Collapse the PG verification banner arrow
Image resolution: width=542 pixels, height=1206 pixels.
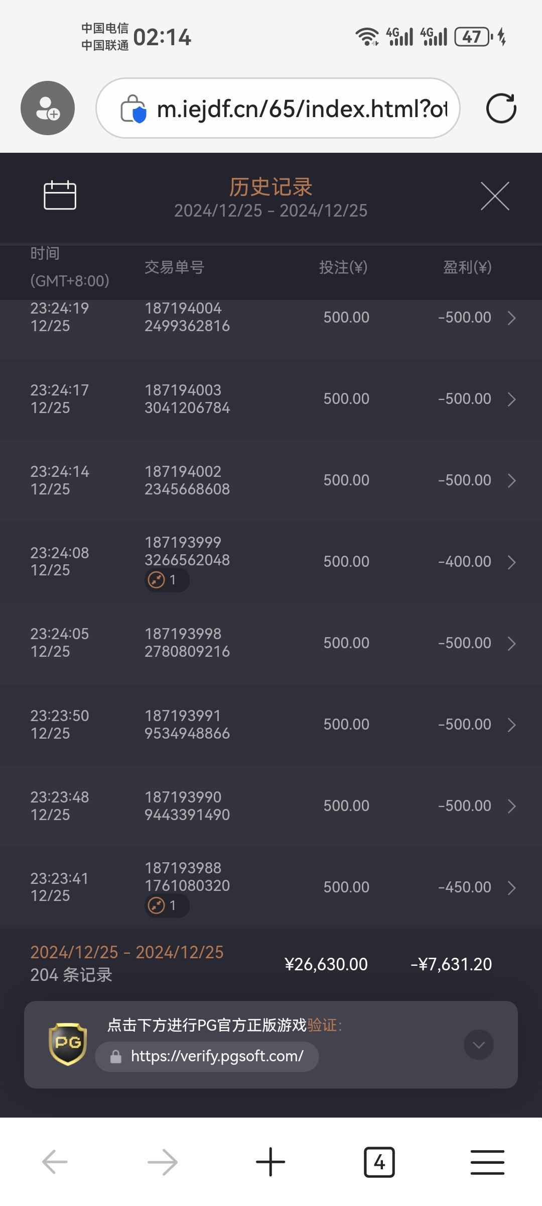coord(479,1045)
